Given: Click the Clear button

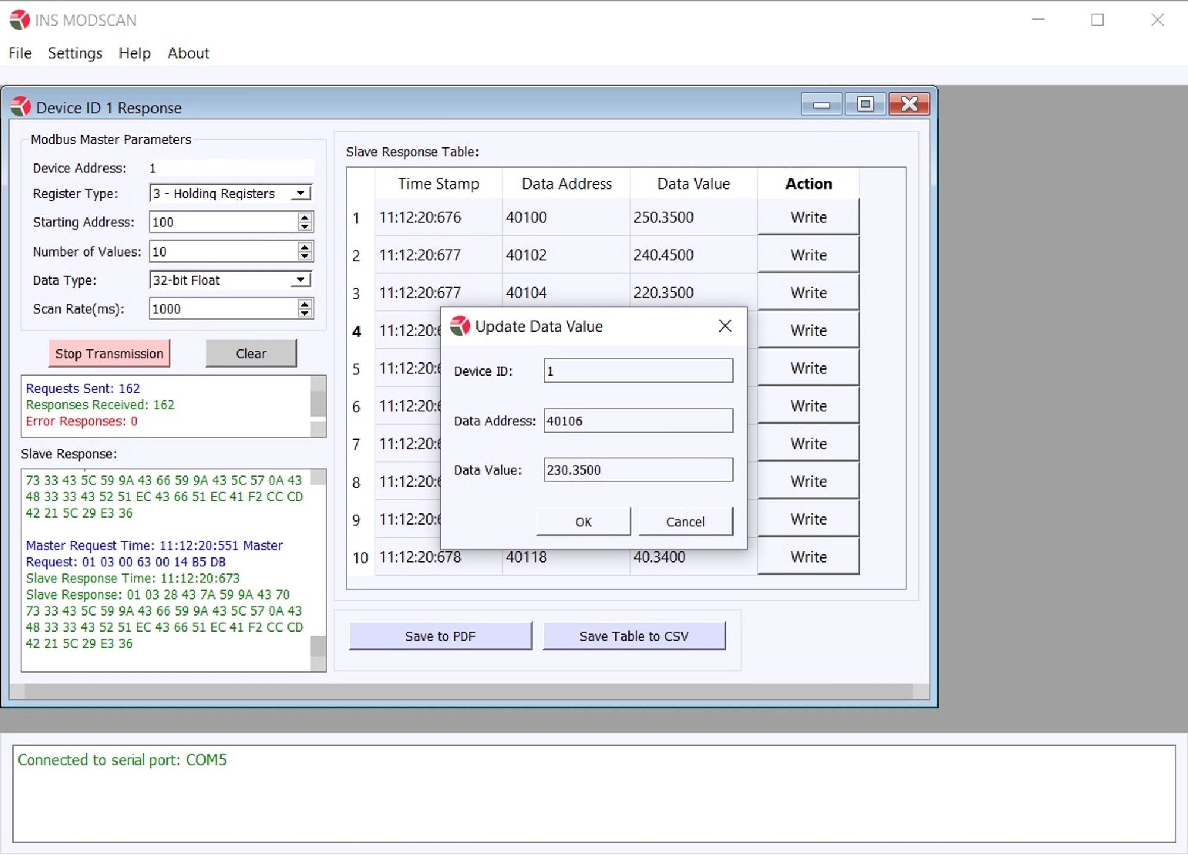Looking at the screenshot, I should 251,354.
